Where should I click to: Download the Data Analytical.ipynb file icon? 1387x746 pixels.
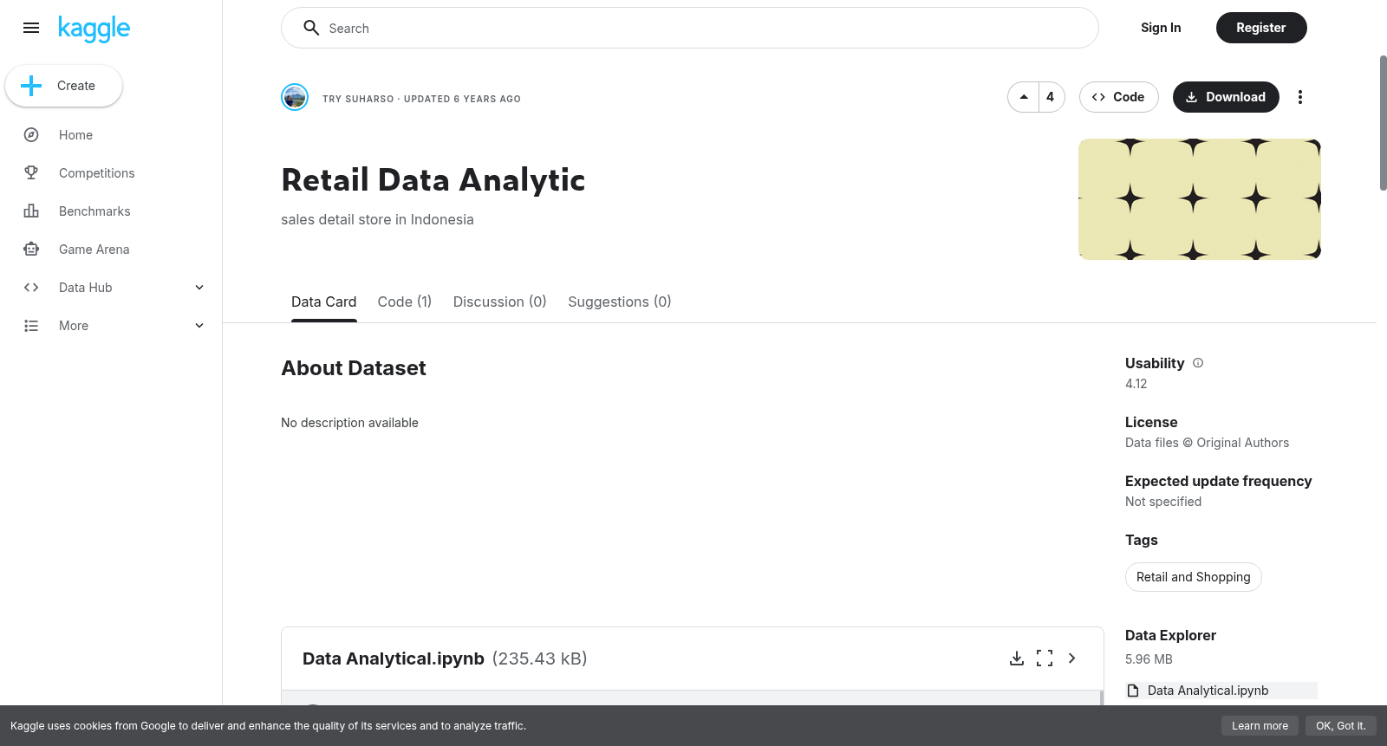1017,658
